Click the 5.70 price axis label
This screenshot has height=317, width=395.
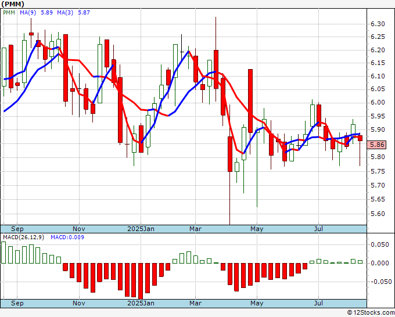(378, 186)
